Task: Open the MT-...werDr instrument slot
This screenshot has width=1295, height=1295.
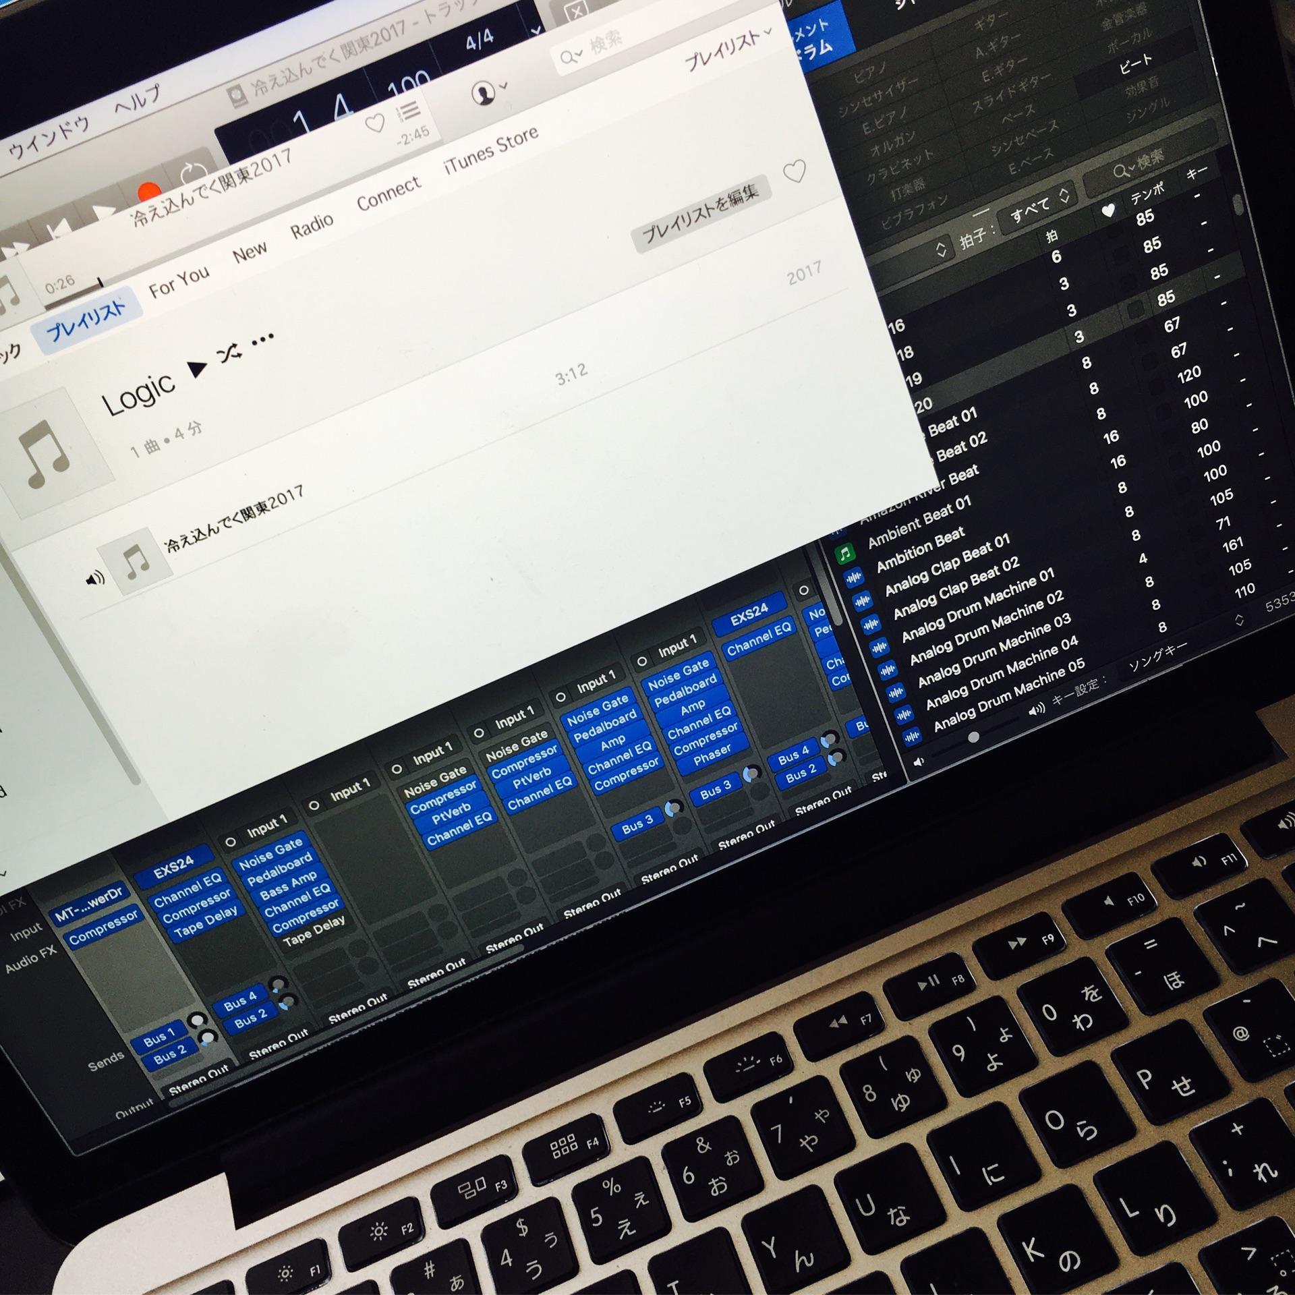Action: click(x=88, y=904)
